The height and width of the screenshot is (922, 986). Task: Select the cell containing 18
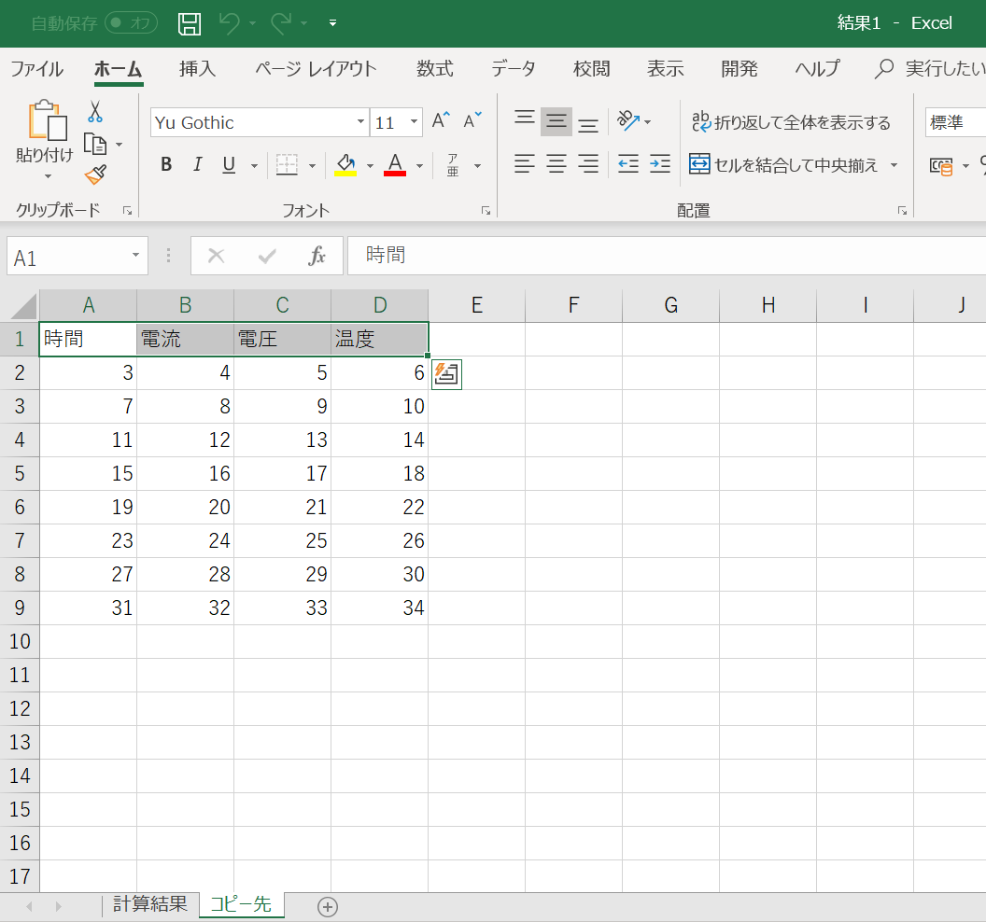click(380, 474)
